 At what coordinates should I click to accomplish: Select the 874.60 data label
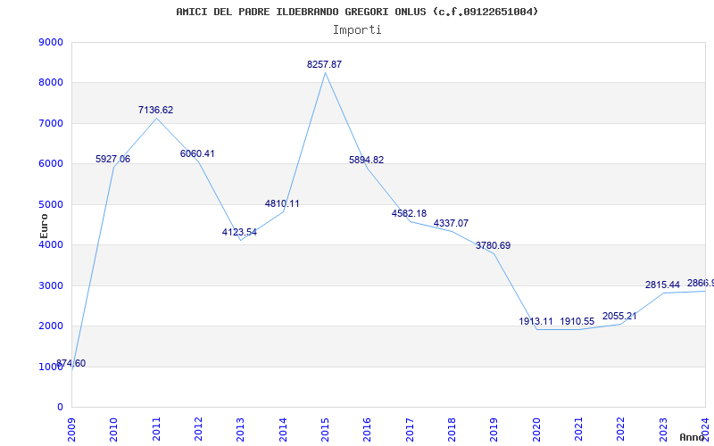(71, 364)
